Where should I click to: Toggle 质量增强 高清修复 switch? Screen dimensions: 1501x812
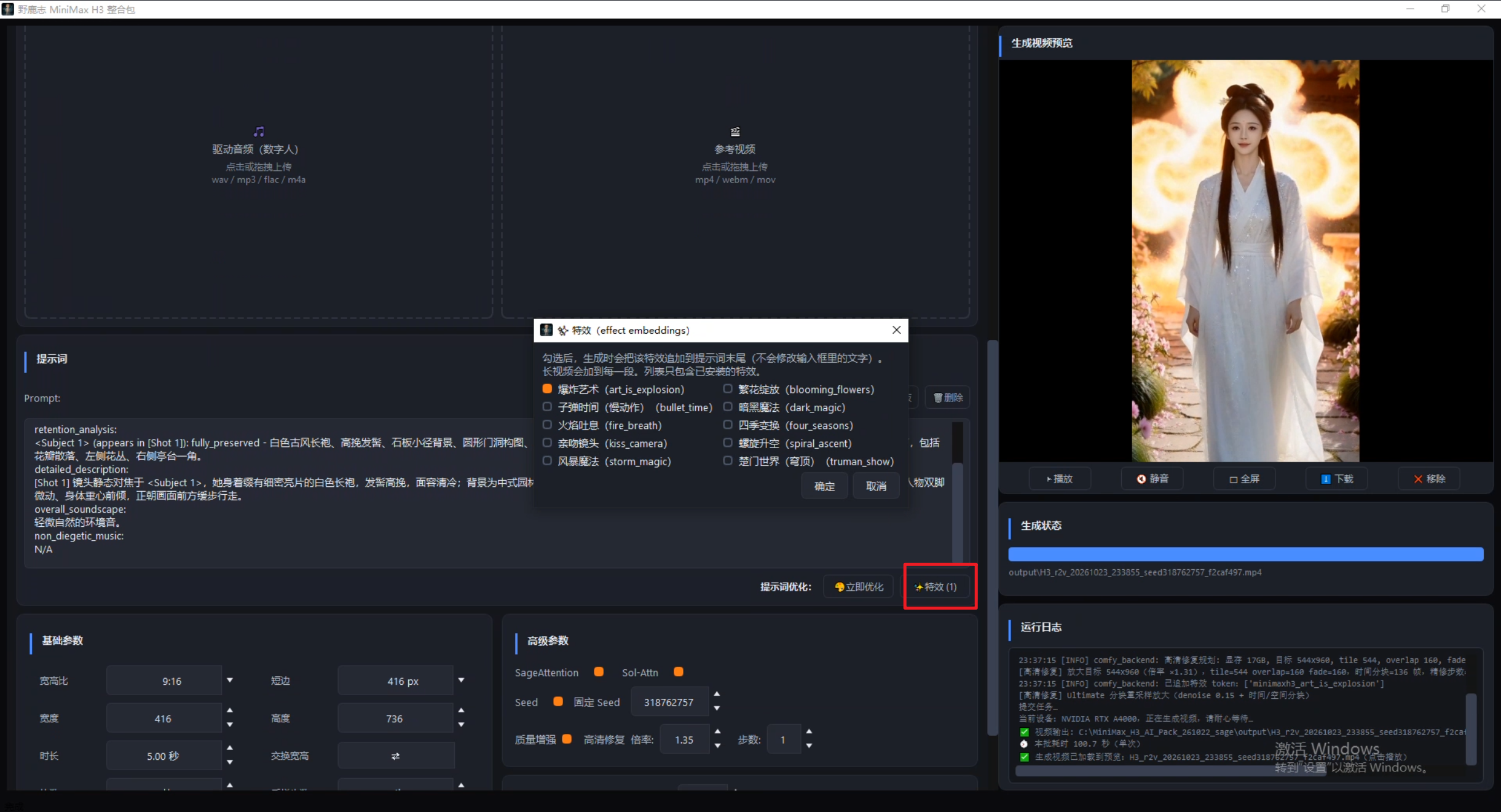[567, 739]
